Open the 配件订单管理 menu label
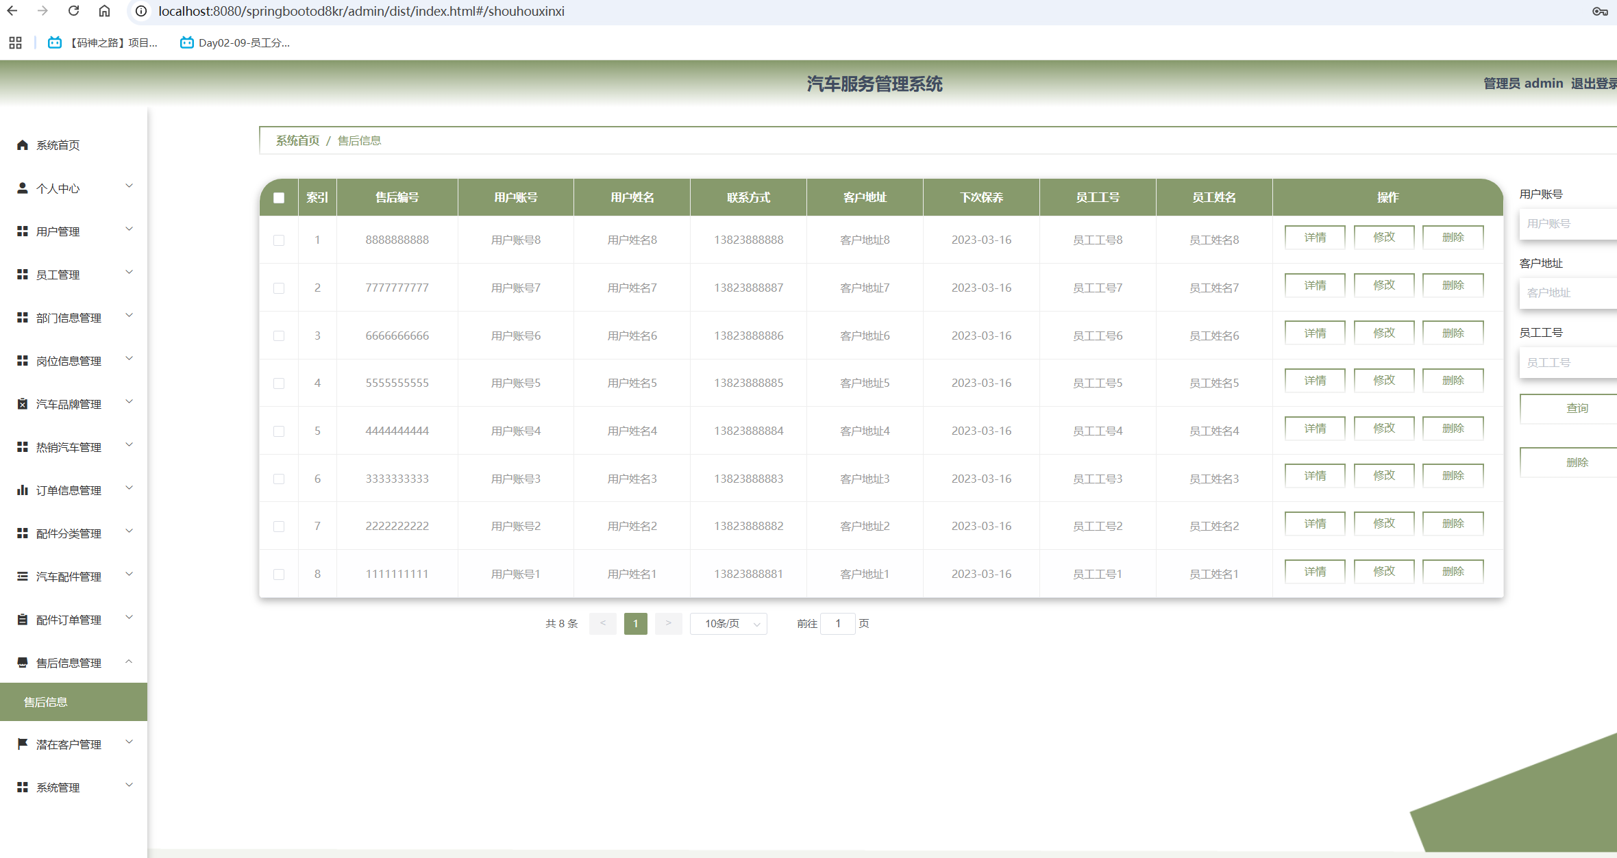This screenshot has height=858, width=1617. tap(69, 620)
